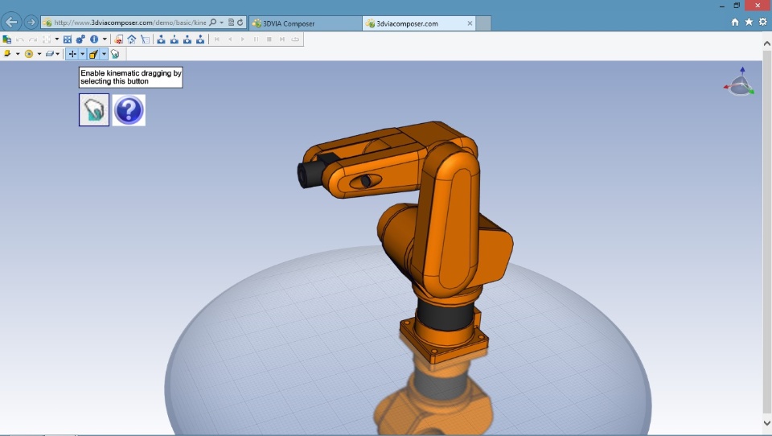Click the yellow eye camera mode icon

(x=29, y=54)
